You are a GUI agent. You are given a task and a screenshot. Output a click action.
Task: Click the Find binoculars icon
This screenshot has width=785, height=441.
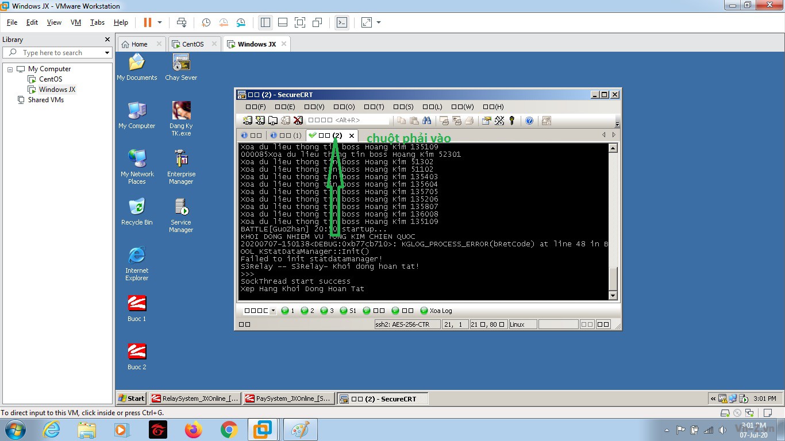pos(427,121)
